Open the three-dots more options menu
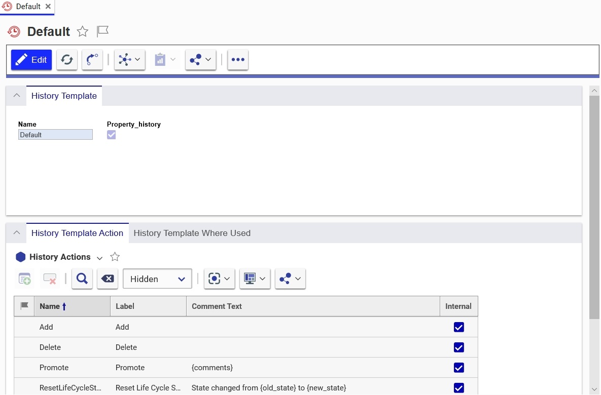Image resolution: width=601 pixels, height=395 pixels. pos(238,60)
